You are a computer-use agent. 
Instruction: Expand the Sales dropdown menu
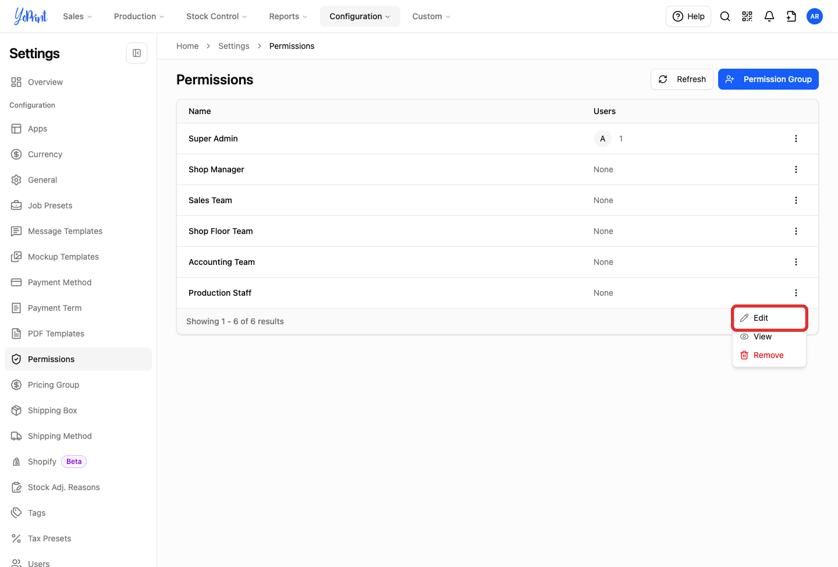click(77, 16)
